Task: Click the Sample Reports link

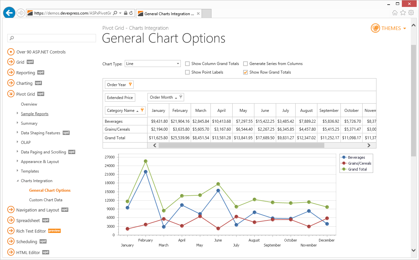Action: (34, 114)
